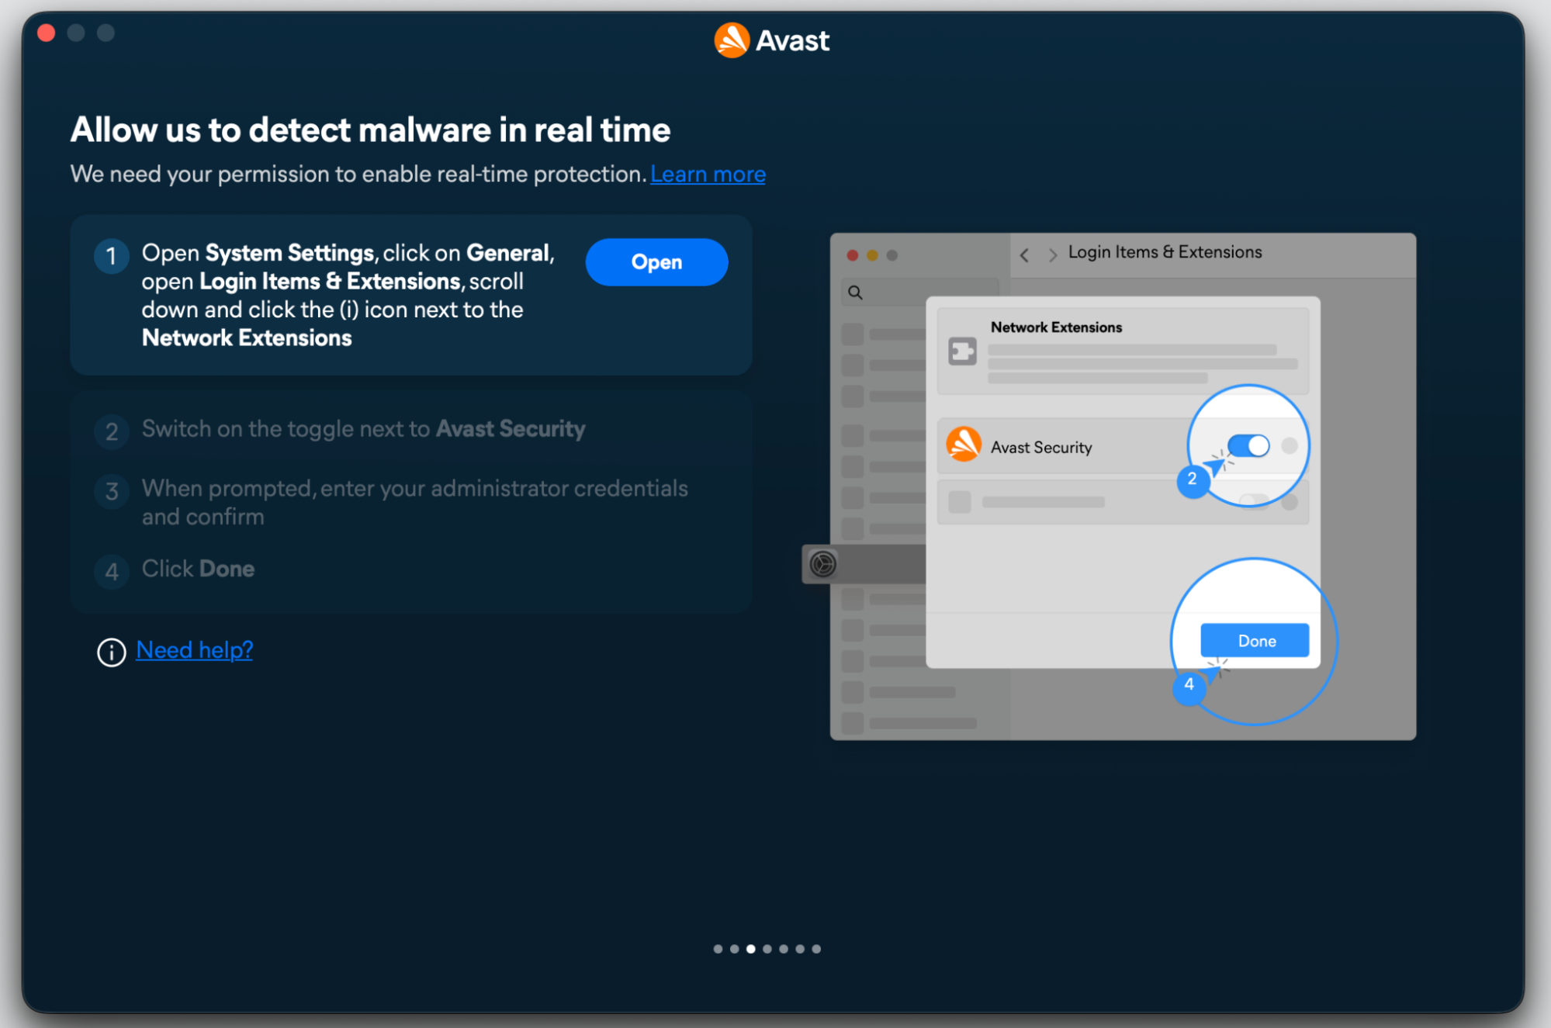Click the System Settings gear icon in the illustration
The width and height of the screenshot is (1551, 1028).
click(x=823, y=564)
